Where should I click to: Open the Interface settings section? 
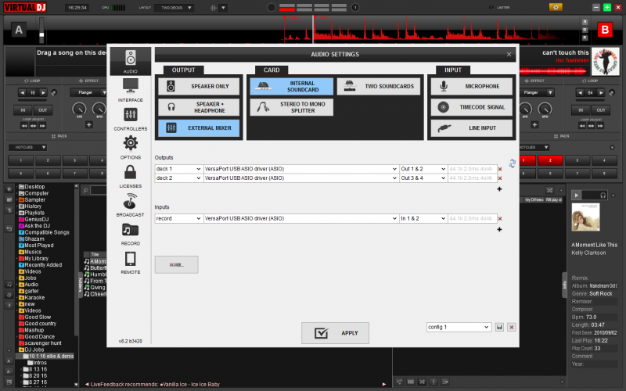[130, 90]
